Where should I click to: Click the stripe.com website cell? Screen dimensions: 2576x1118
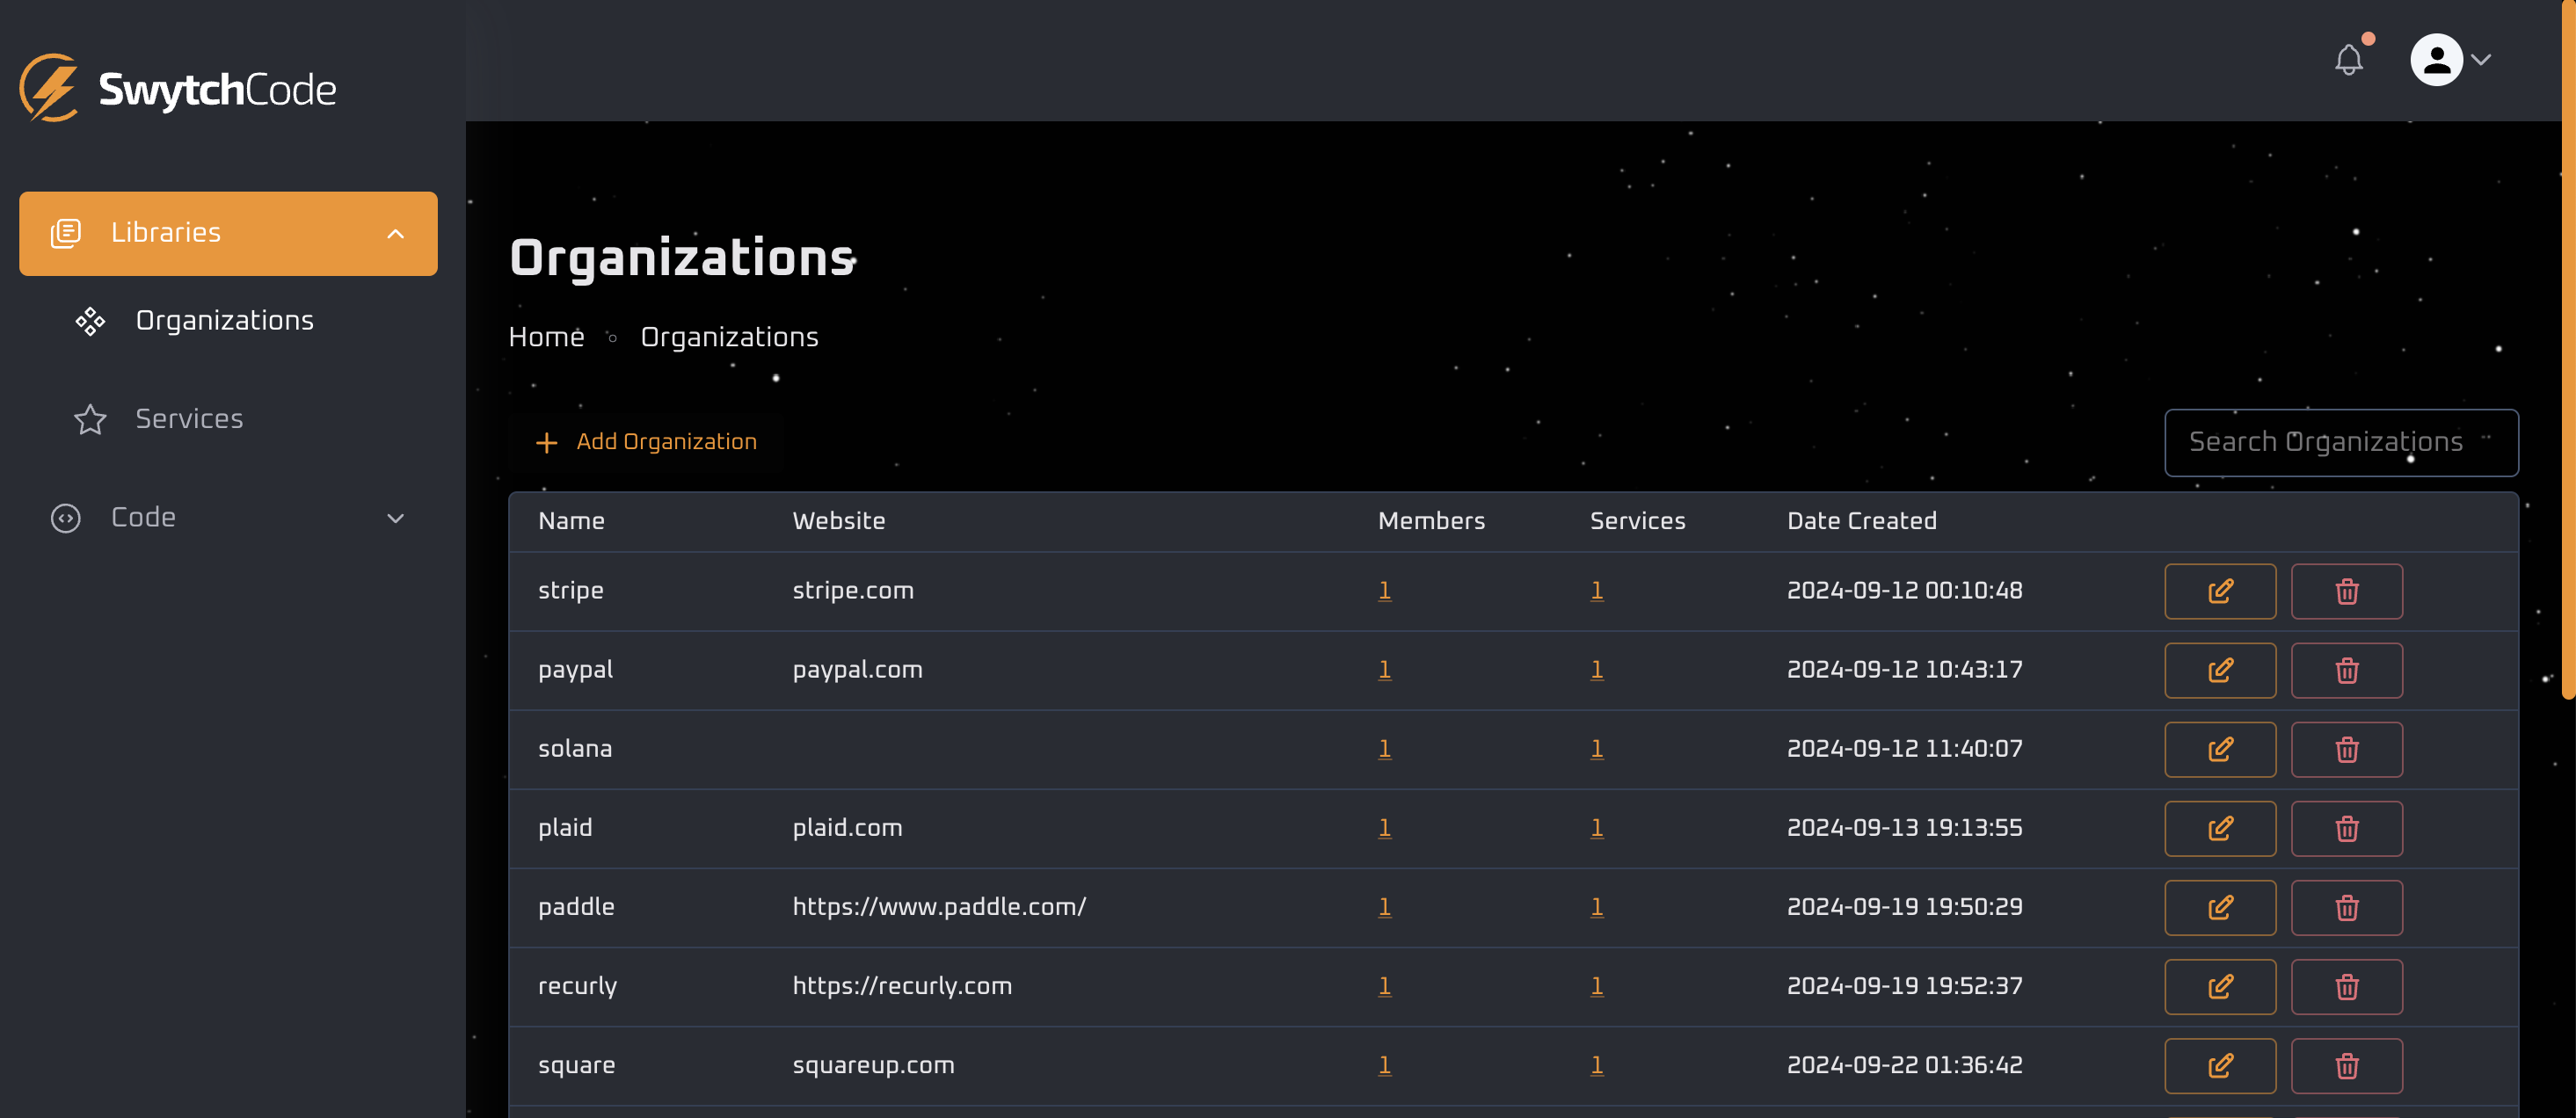tap(853, 590)
